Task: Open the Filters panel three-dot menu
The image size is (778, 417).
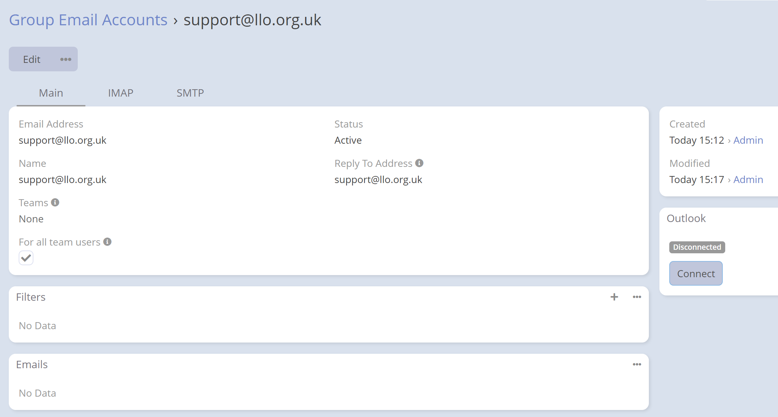Action: click(637, 297)
